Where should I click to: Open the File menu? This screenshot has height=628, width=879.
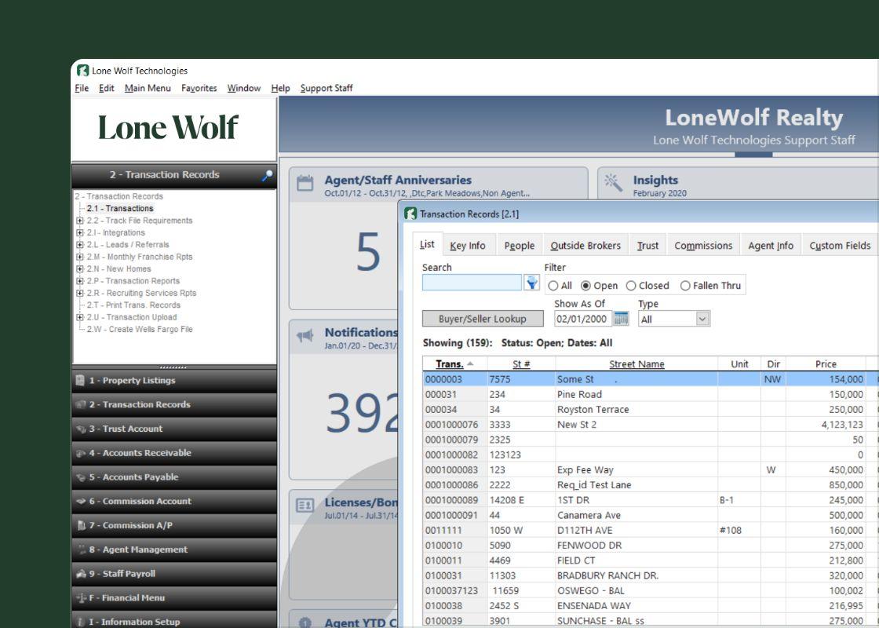(x=82, y=88)
